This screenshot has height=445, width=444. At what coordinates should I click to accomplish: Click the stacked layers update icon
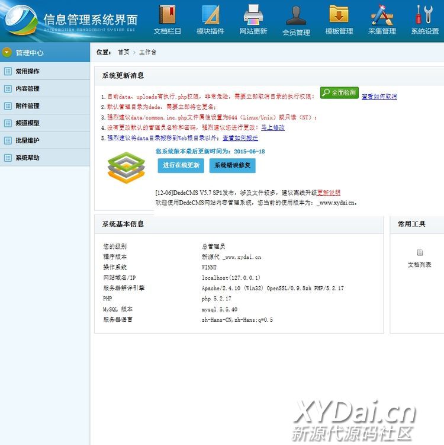(126, 168)
